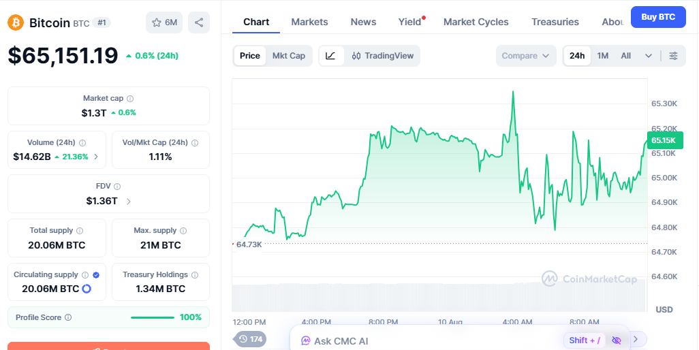Open the Treasuries tab

[555, 22]
